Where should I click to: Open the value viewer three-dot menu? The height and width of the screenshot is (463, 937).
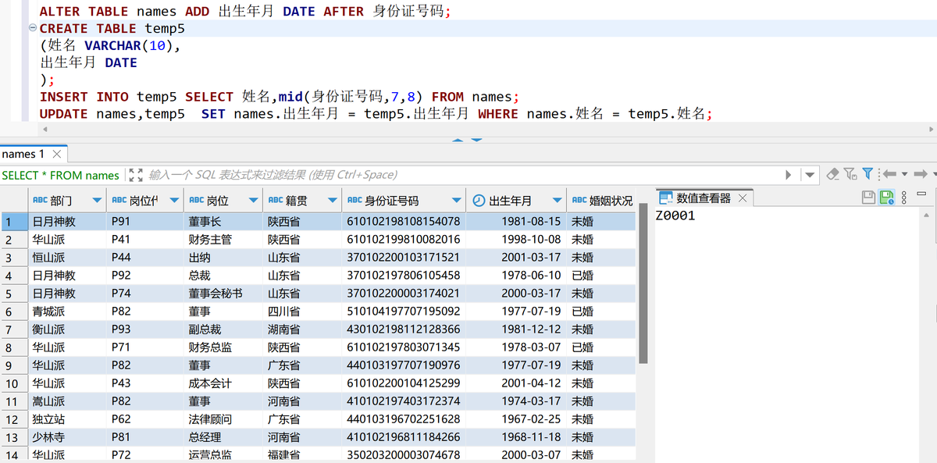pyautogui.click(x=903, y=198)
